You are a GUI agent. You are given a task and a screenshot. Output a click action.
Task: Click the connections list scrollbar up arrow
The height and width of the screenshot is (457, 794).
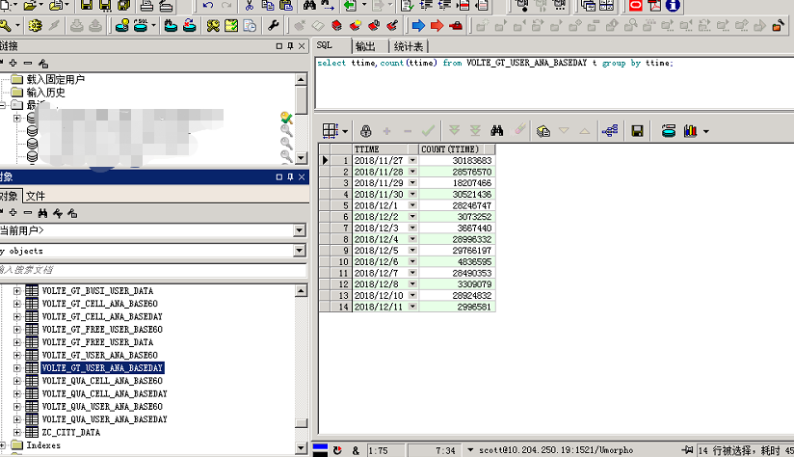[x=302, y=79]
